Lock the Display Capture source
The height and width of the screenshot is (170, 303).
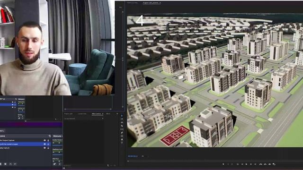48,148
